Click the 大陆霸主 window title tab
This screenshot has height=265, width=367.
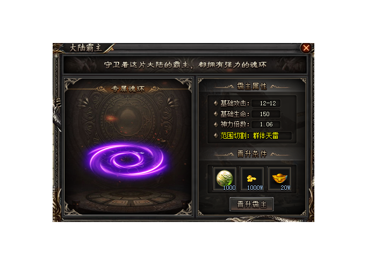[85, 48]
